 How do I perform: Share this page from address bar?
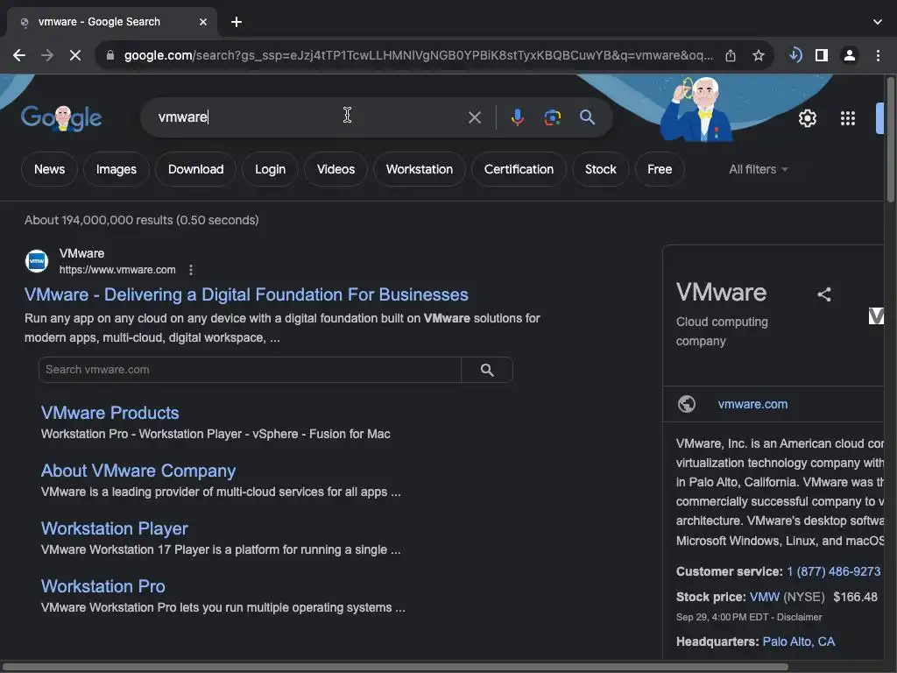[731, 55]
